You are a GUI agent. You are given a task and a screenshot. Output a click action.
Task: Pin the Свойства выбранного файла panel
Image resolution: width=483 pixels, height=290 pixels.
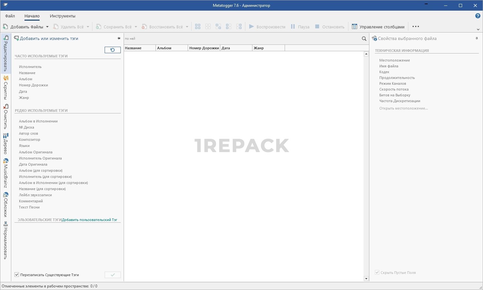pyautogui.click(x=477, y=38)
